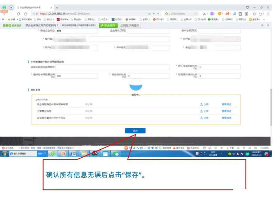Click the browser refresh icon

coord(19,14)
